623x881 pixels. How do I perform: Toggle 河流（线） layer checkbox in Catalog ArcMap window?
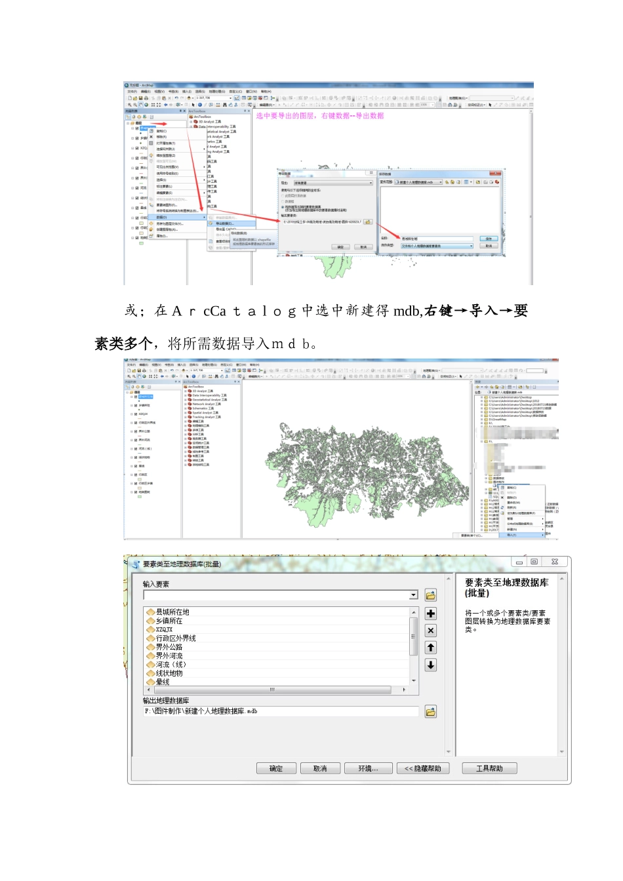pyautogui.click(x=136, y=449)
